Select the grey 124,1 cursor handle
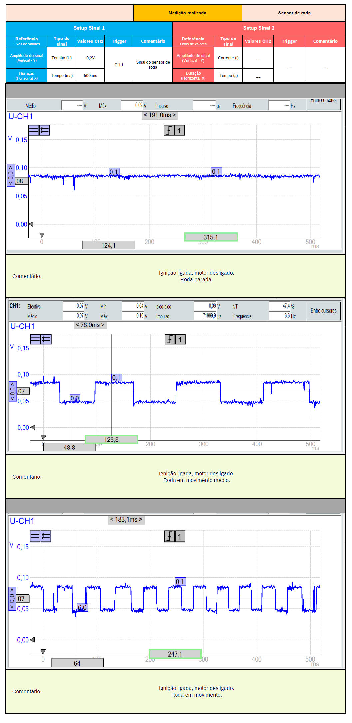This screenshot has height=723, width=352. coord(108,245)
